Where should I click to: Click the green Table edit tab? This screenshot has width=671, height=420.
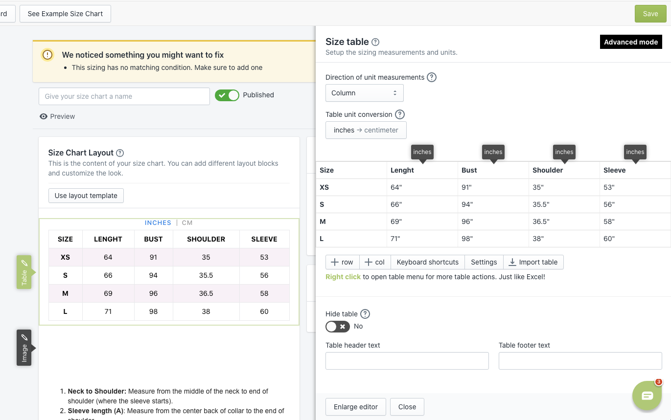click(24, 272)
